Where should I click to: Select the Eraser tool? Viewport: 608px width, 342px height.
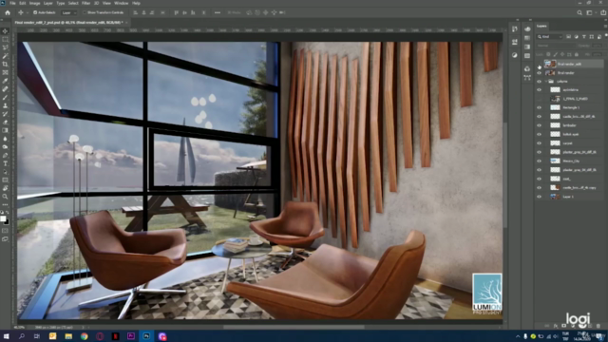click(x=5, y=123)
